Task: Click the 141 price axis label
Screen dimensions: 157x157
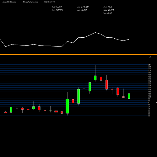Action: [150, 82]
